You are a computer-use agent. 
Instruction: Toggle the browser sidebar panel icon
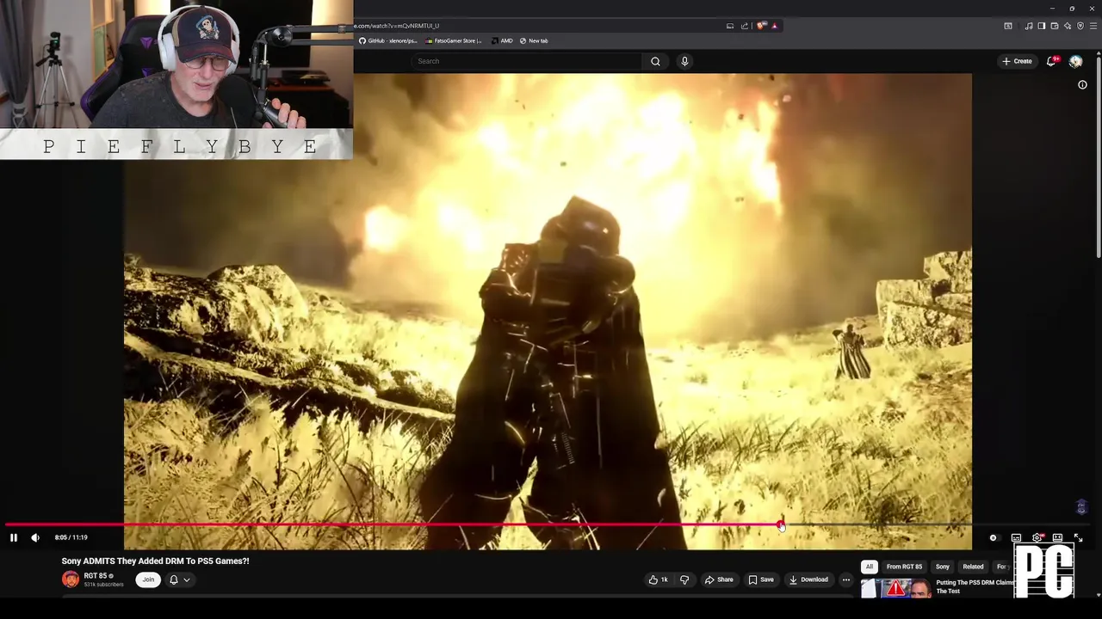point(1042,26)
